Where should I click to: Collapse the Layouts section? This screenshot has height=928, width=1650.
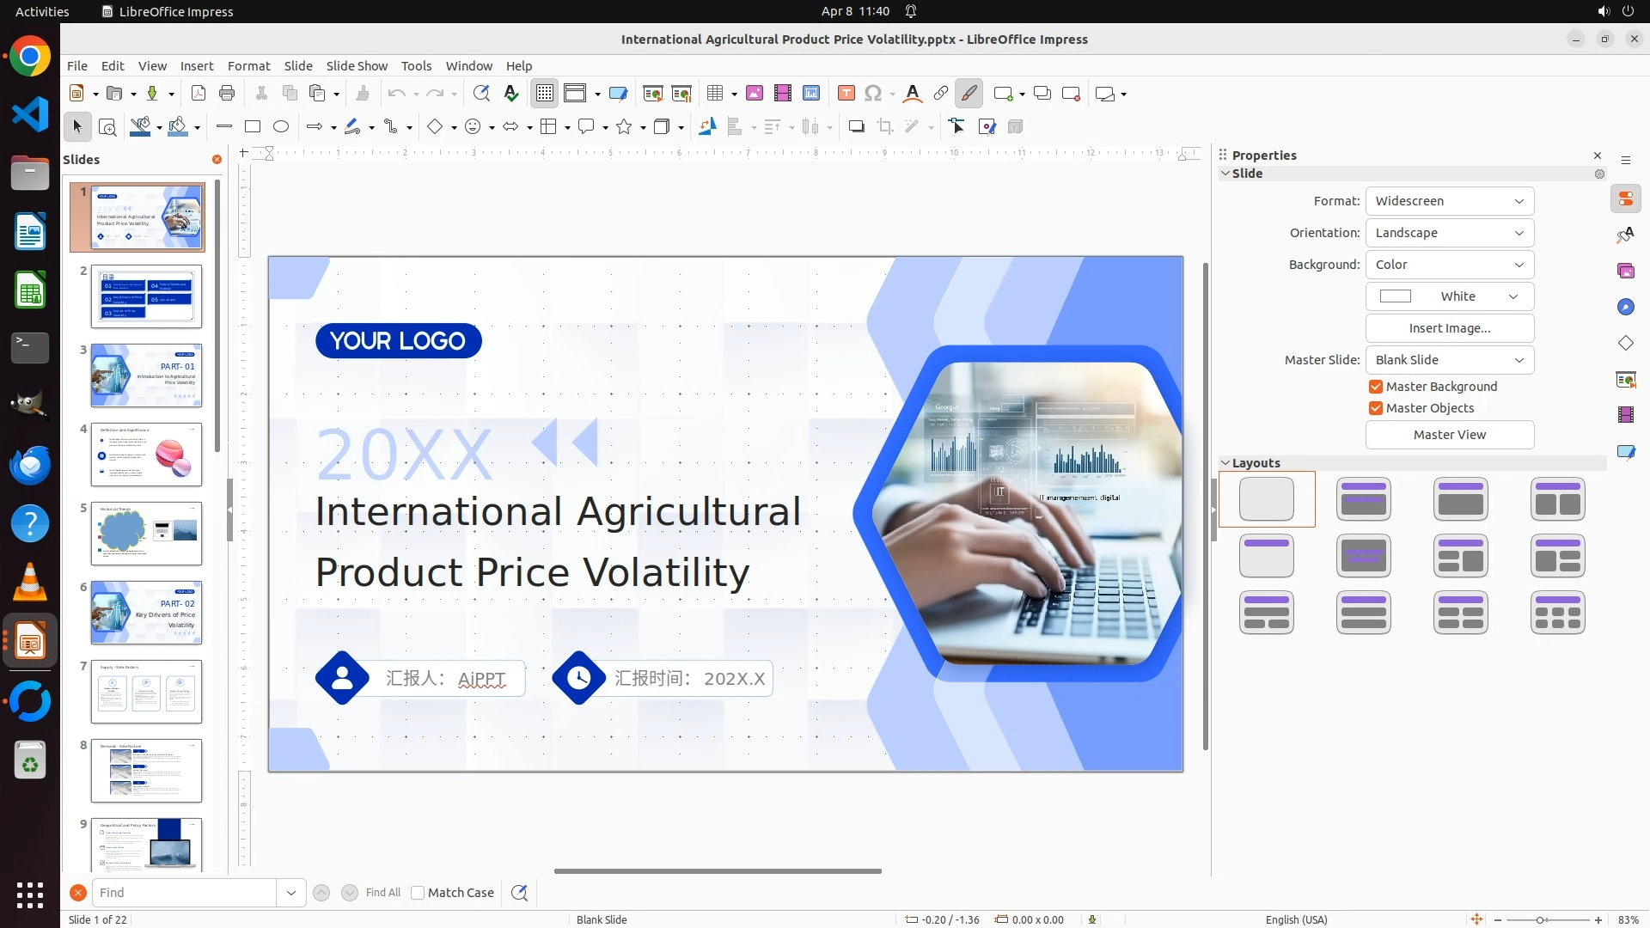click(1225, 463)
